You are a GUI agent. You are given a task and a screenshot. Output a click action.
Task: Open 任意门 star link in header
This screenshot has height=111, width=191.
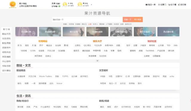[162, 5]
